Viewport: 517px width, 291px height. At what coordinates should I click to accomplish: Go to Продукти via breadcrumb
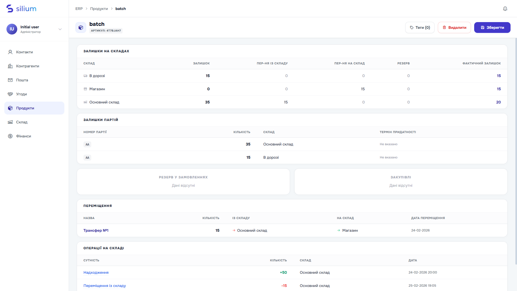pyautogui.click(x=99, y=9)
